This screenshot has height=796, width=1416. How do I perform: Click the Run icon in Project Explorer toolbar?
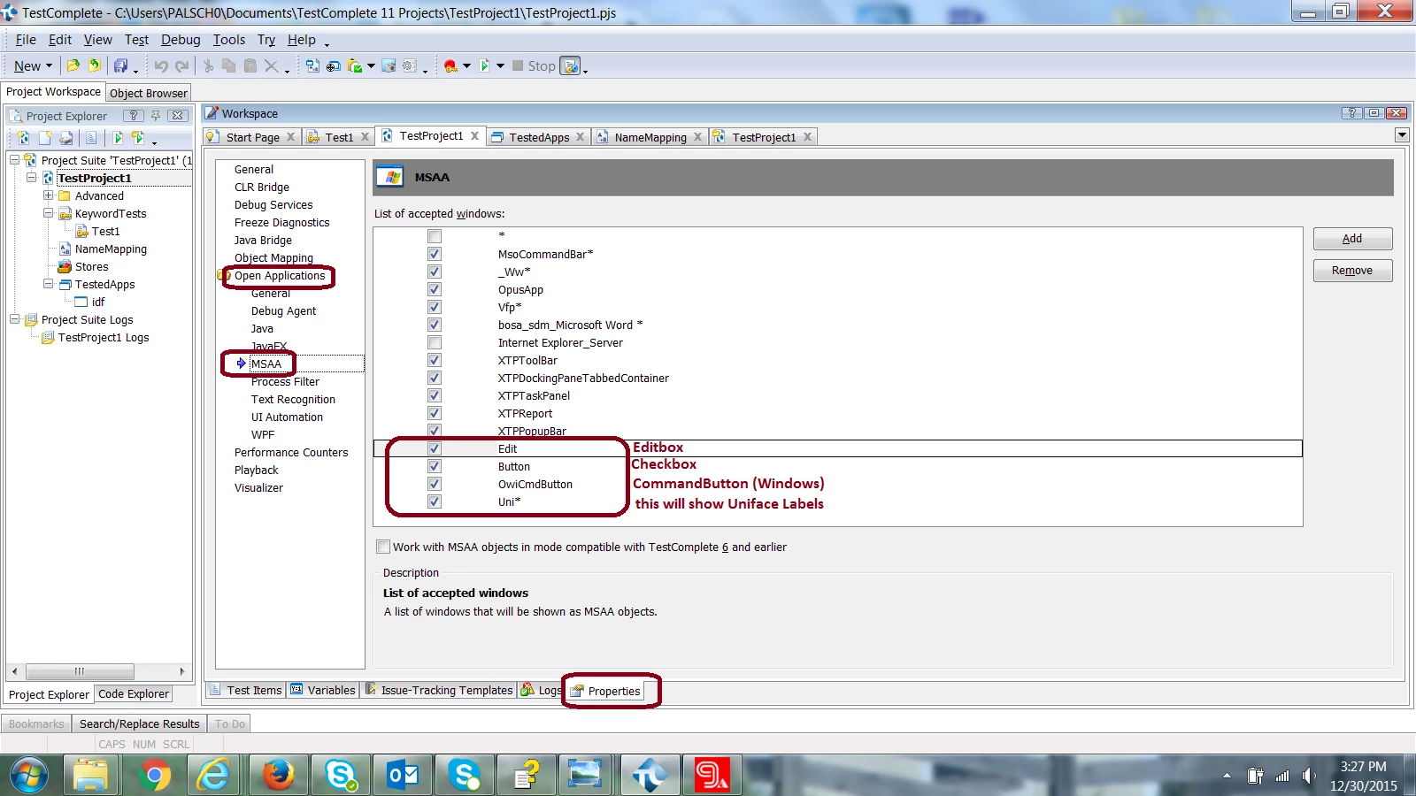pos(117,138)
